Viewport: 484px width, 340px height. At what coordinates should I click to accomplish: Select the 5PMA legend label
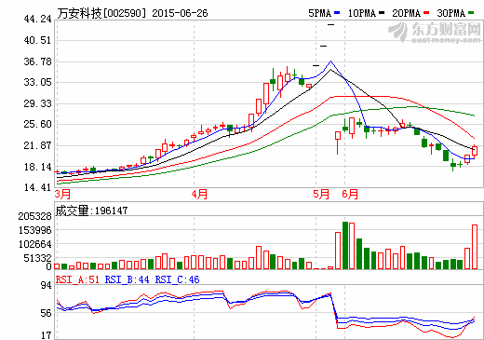pos(319,13)
